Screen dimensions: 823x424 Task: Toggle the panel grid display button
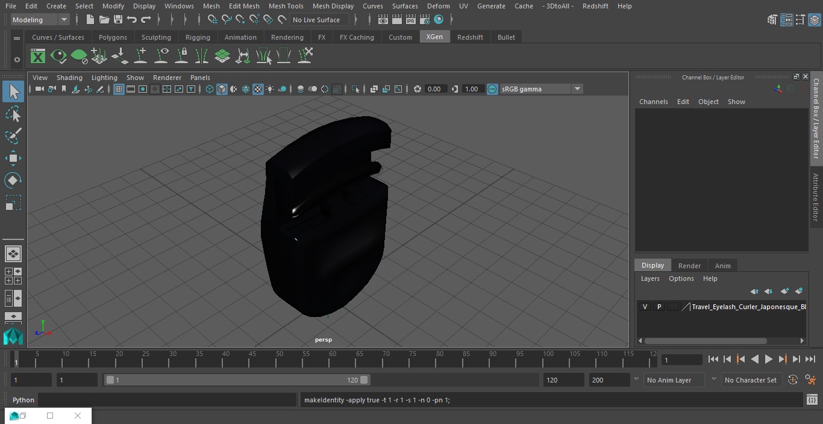[119, 89]
